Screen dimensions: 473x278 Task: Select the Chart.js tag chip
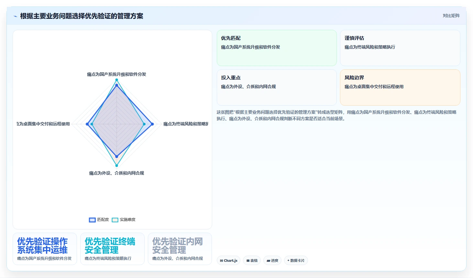228,261
